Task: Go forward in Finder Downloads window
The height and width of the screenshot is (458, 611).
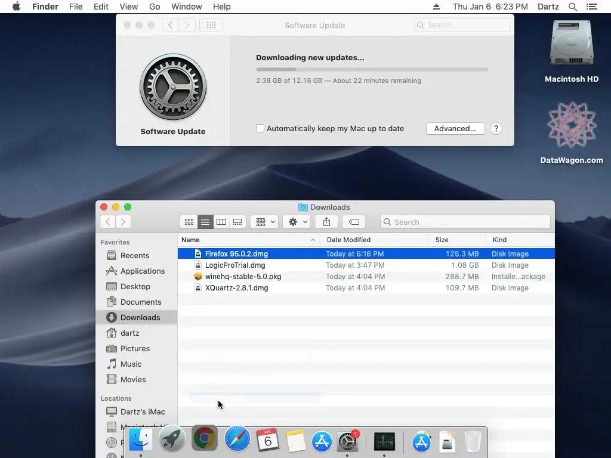Action: pyautogui.click(x=123, y=222)
